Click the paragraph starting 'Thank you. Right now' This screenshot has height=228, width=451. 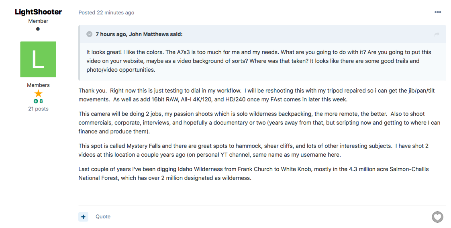coord(257,95)
